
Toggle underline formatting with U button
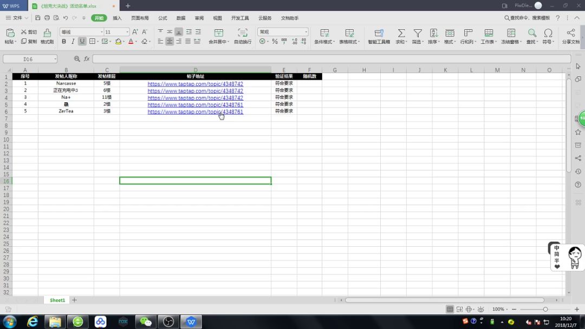[x=82, y=42]
